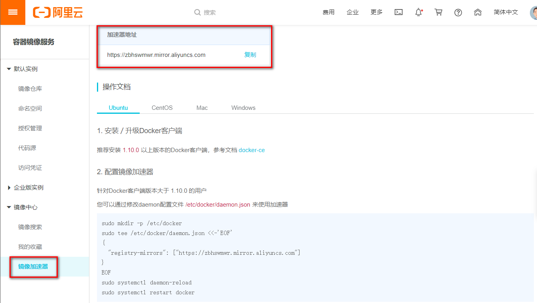Screen dimensions: 537x303
Task: Open the hamburger menu button
Action: click(x=13, y=12)
